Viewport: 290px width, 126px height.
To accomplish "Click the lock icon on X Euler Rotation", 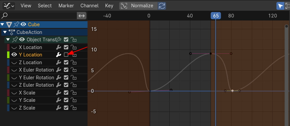I will point(74,70).
